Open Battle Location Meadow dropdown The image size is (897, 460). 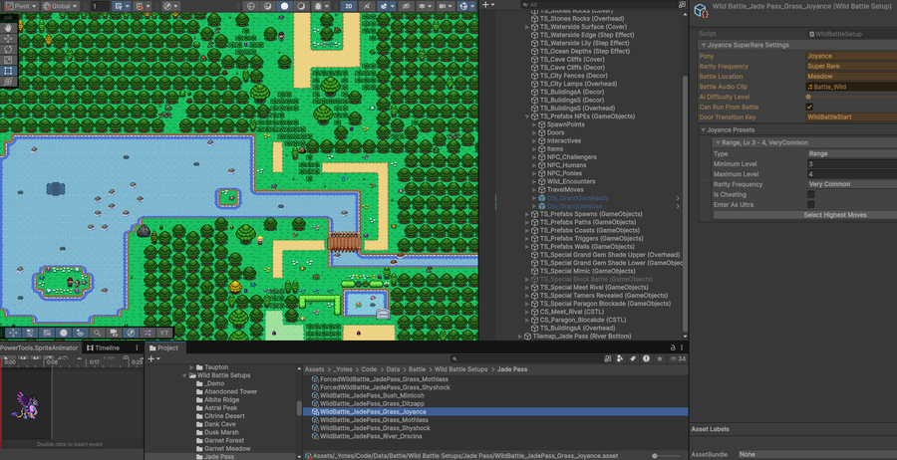coord(851,77)
